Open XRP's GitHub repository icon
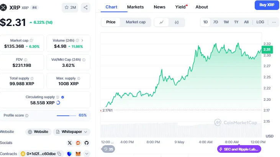280x157 pixels. 87,142
